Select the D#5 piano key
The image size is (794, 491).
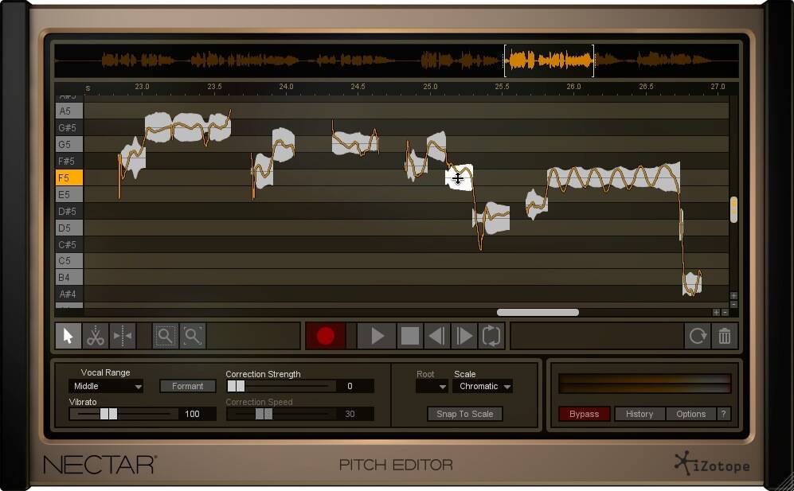coord(68,211)
